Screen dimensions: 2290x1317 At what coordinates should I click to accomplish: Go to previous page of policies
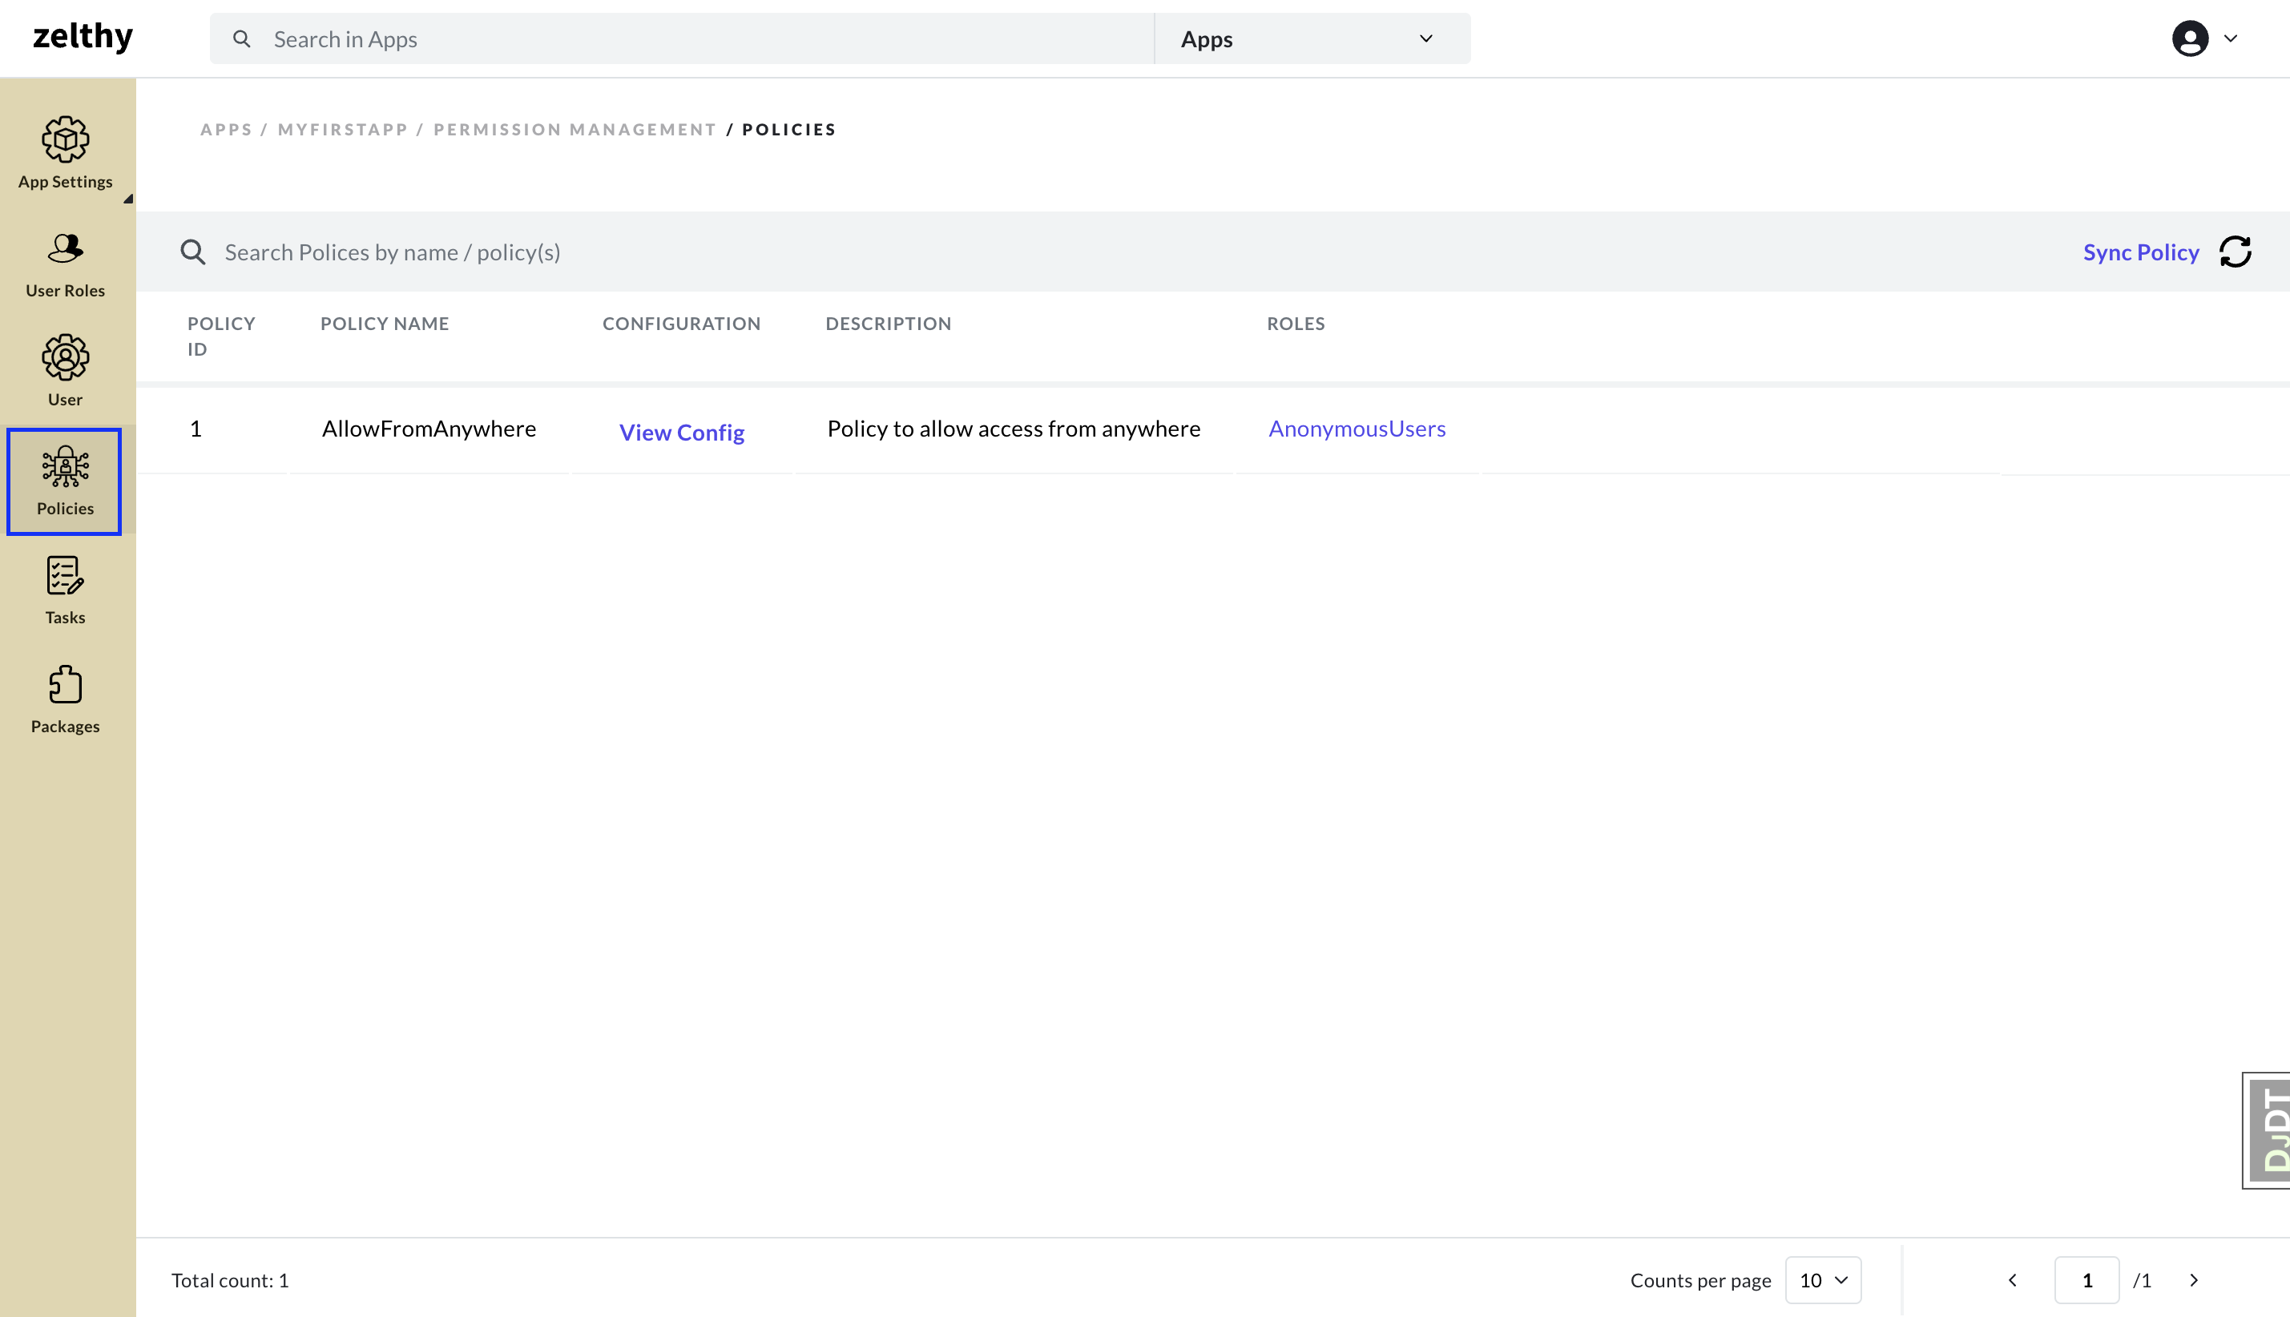pos(2012,1279)
